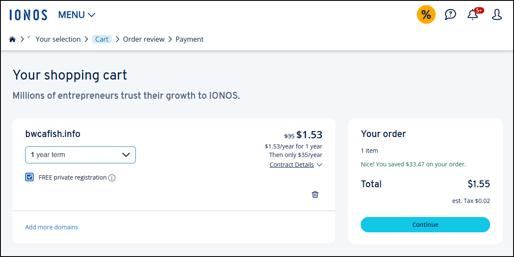
Task: Open the notifications bell icon
Action: point(472,15)
